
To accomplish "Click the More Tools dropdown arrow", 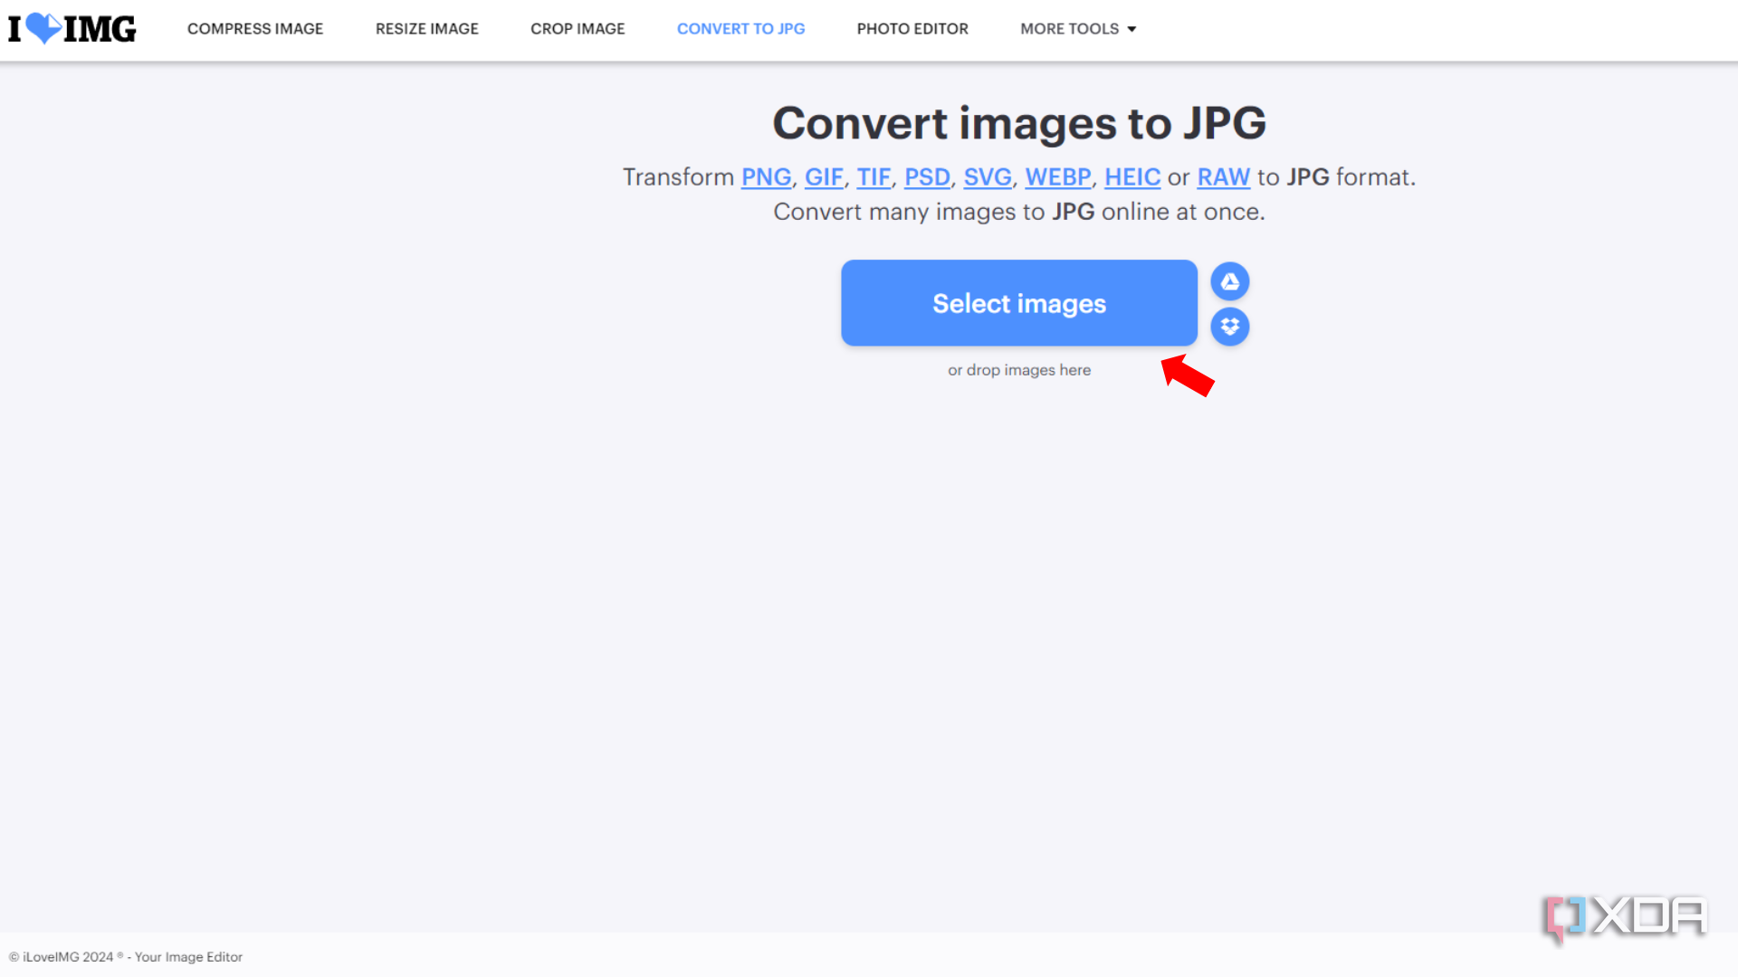I will (x=1132, y=30).
